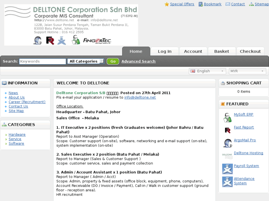Click the MySoft mascot logo in banner

[75, 40]
